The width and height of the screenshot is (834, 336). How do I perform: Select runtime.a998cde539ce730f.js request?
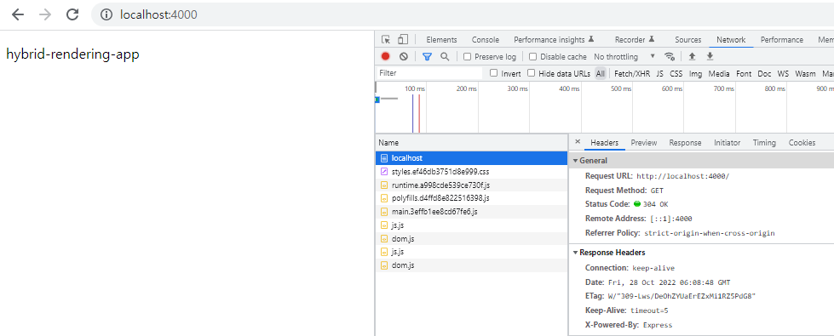tap(471, 185)
